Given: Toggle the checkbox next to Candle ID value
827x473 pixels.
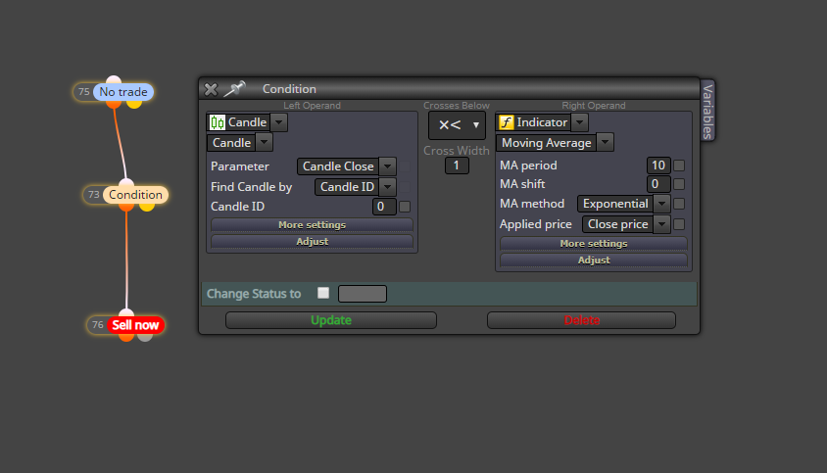Looking at the screenshot, I should tap(405, 207).
